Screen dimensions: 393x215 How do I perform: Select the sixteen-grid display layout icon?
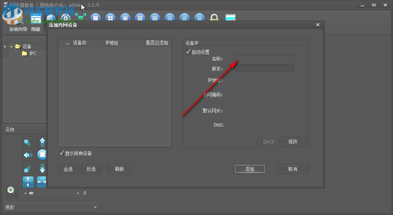140,17
